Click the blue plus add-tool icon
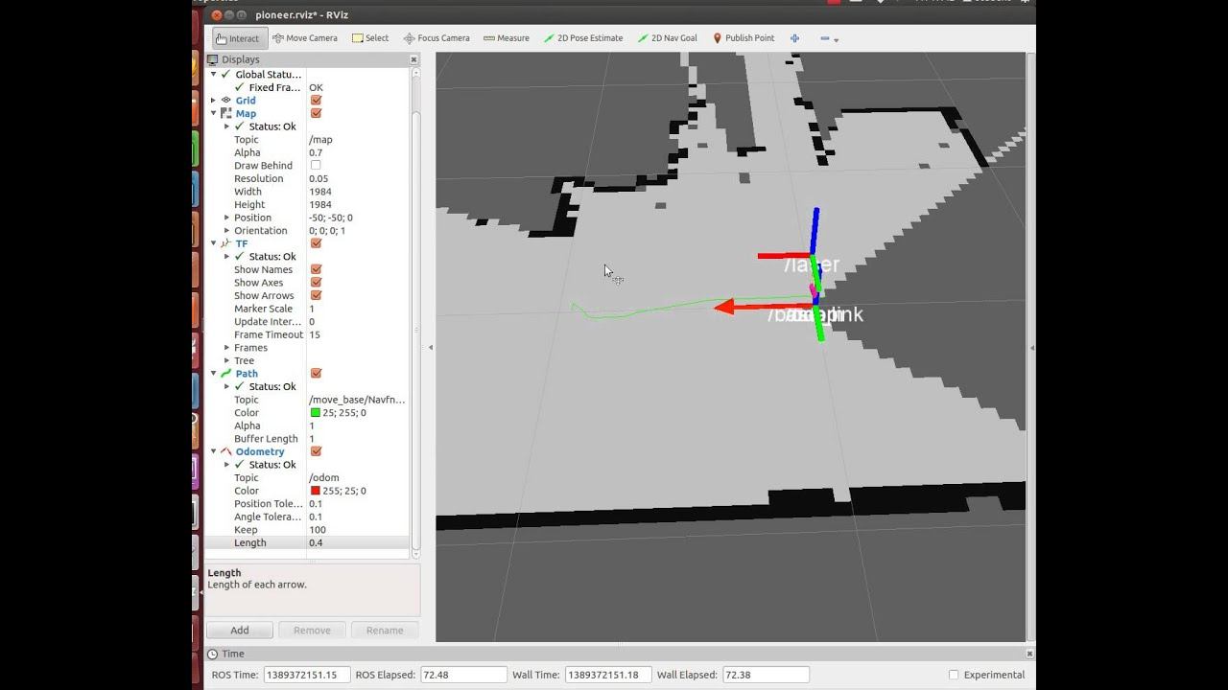Image resolution: width=1228 pixels, height=690 pixels. point(794,38)
